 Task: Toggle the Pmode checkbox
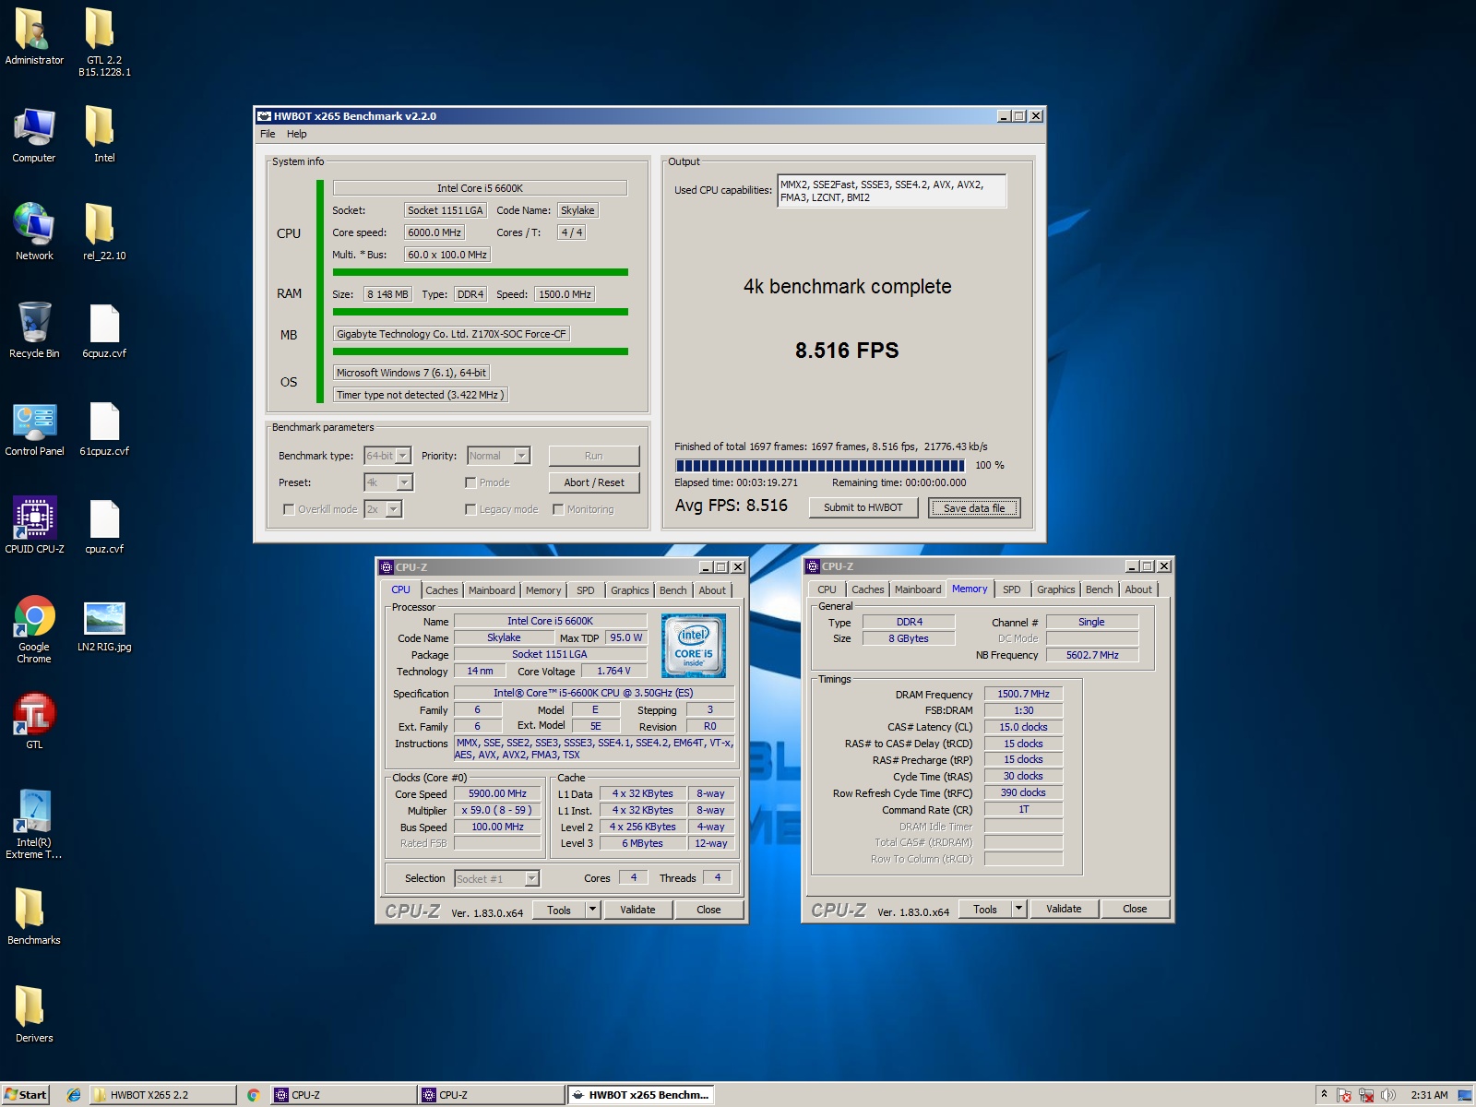(x=470, y=482)
